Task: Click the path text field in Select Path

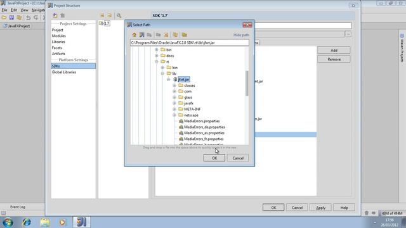Action: tap(189, 42)
